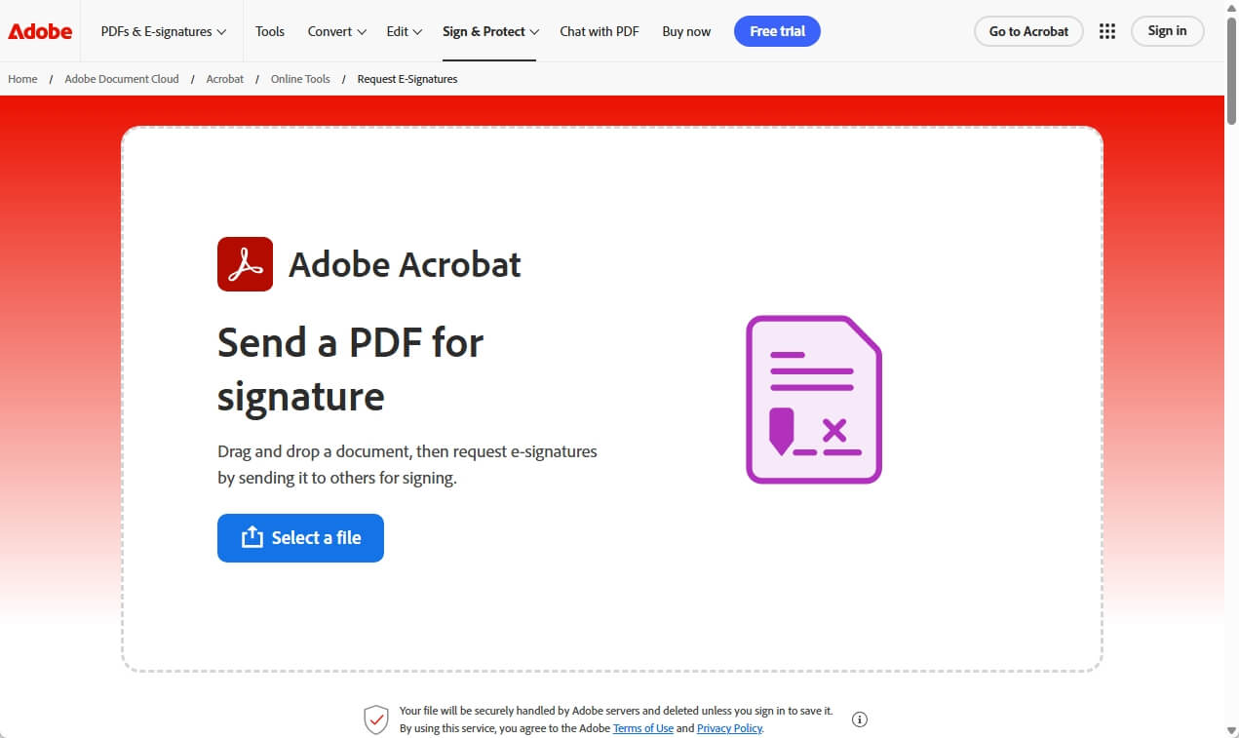Click Request E-Signatures breadcrumb text
Screen dimensions: 1239x738
click(407, 79)
